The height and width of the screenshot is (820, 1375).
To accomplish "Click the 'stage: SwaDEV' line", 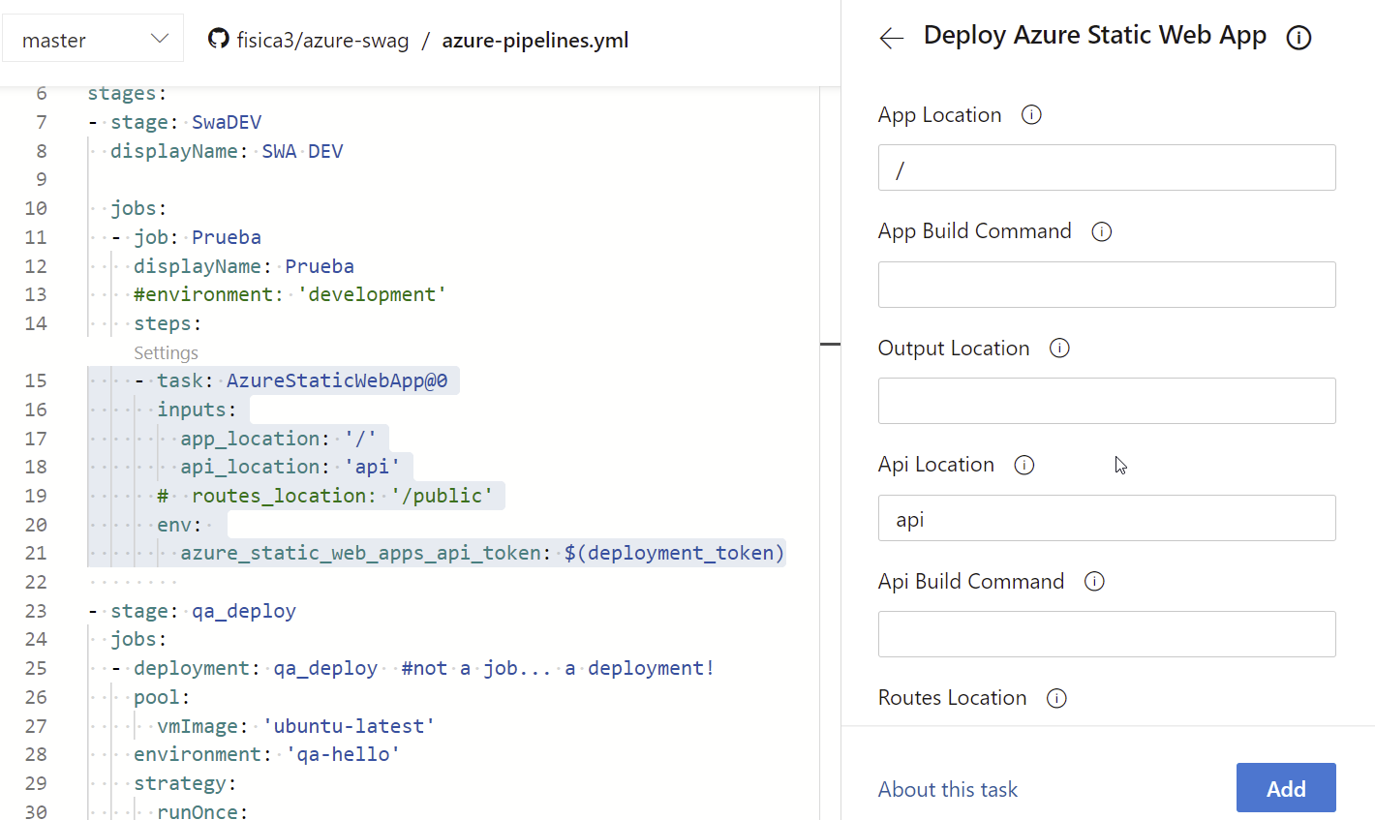I will [186, 122].
